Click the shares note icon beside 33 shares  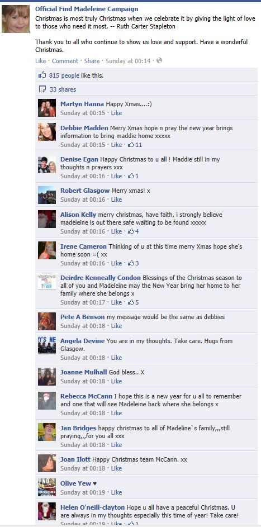[42, 89]
